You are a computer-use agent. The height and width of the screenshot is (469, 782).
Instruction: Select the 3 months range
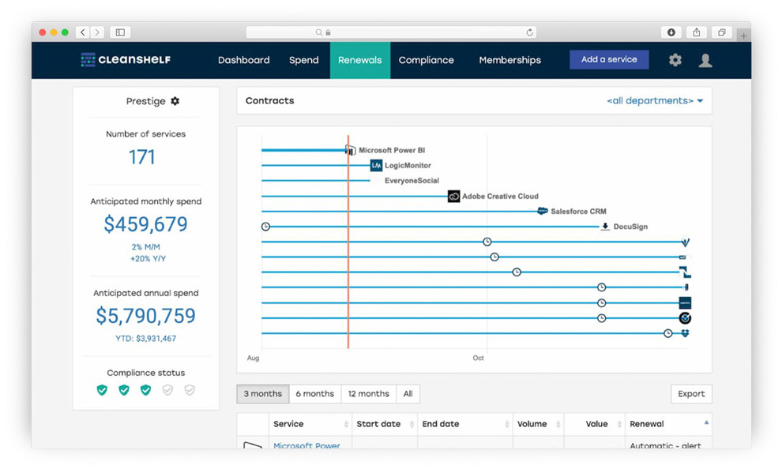[263, 394]
